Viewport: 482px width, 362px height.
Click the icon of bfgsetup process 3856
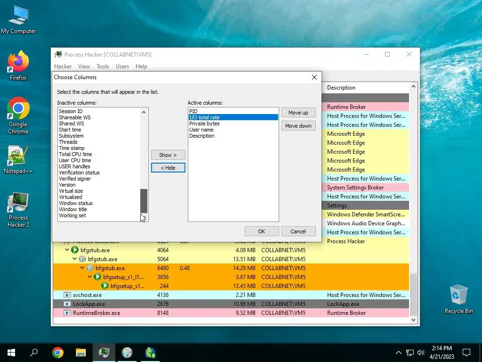click(x=97, y=277)
